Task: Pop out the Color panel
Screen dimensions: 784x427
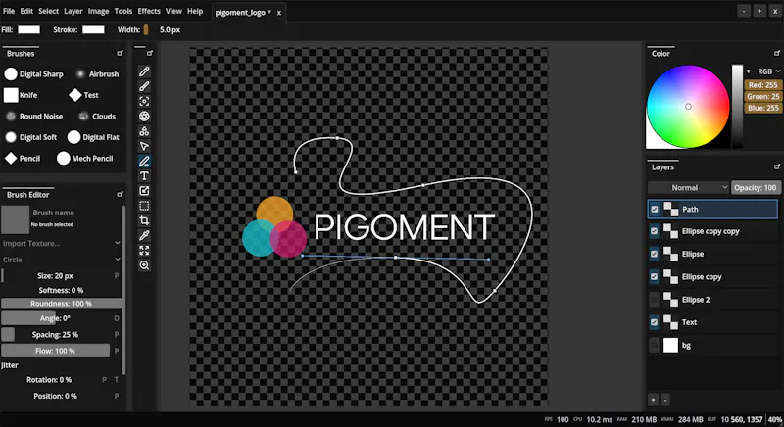Action: coord(777,53)
